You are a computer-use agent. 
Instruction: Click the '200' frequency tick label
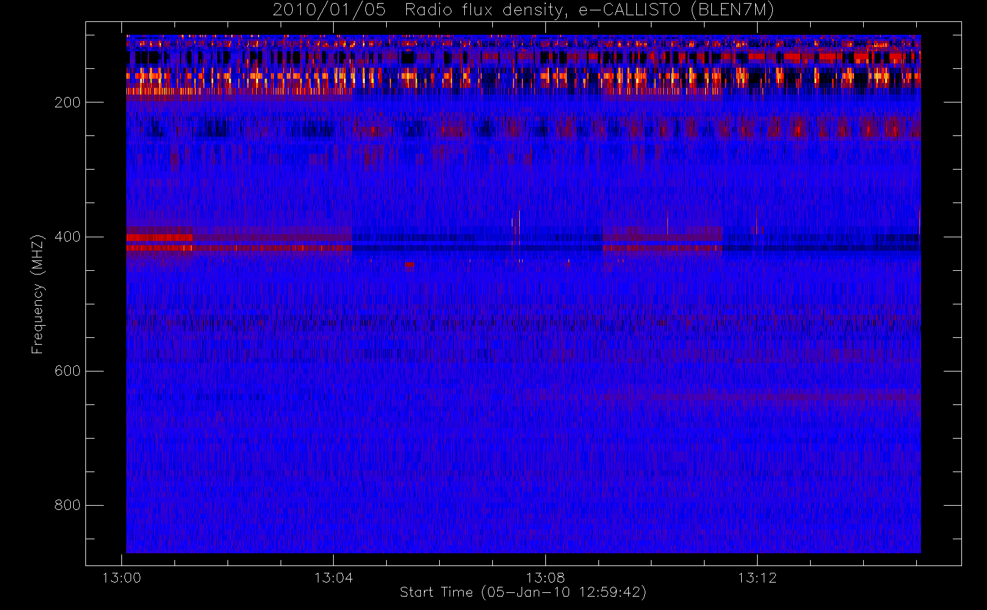[x=67, y=102]
